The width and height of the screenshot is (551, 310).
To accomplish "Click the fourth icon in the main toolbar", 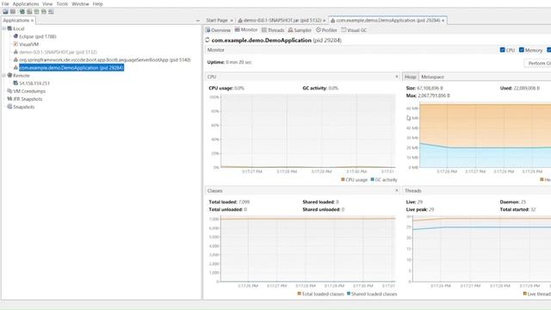I will 29,11.
